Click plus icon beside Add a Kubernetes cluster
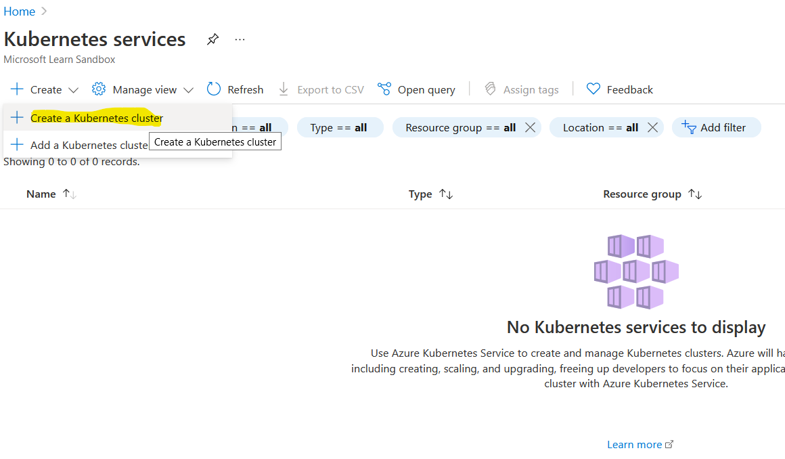The image size is (785, 459). (x=16, y=144)
